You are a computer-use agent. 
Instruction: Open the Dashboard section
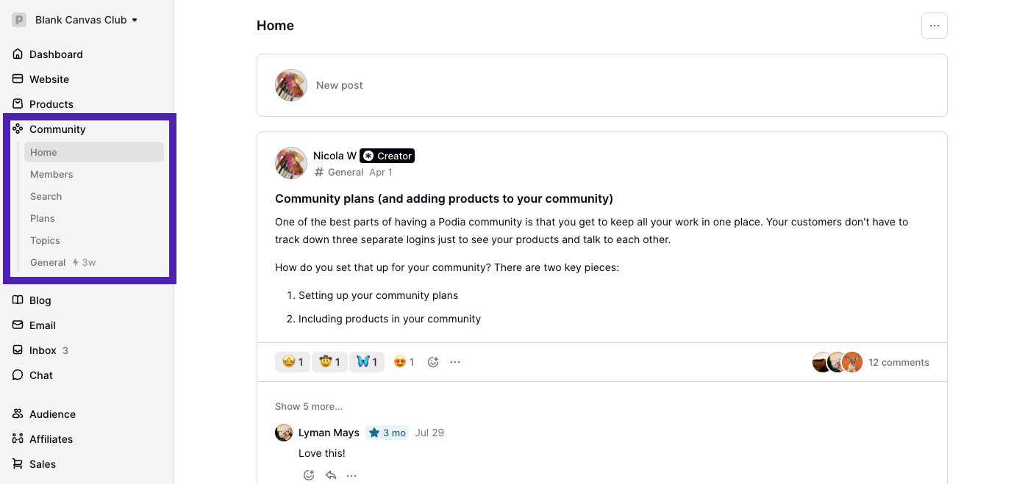(x=55, y=54)
